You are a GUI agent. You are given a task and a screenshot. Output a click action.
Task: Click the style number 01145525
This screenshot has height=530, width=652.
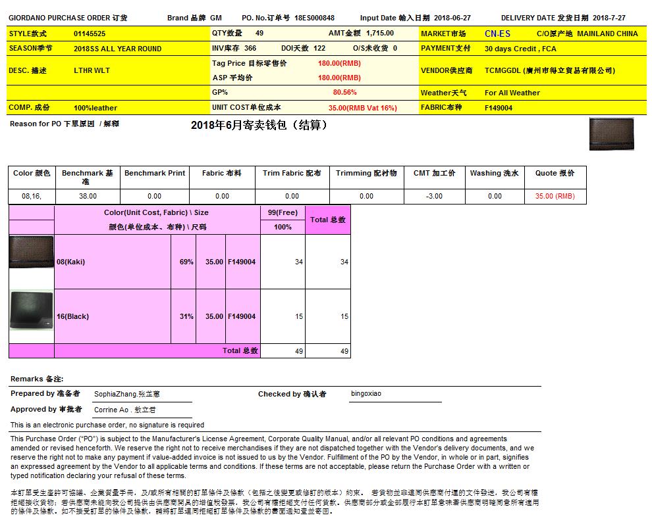pyautogui.click(x=90, y=34)
